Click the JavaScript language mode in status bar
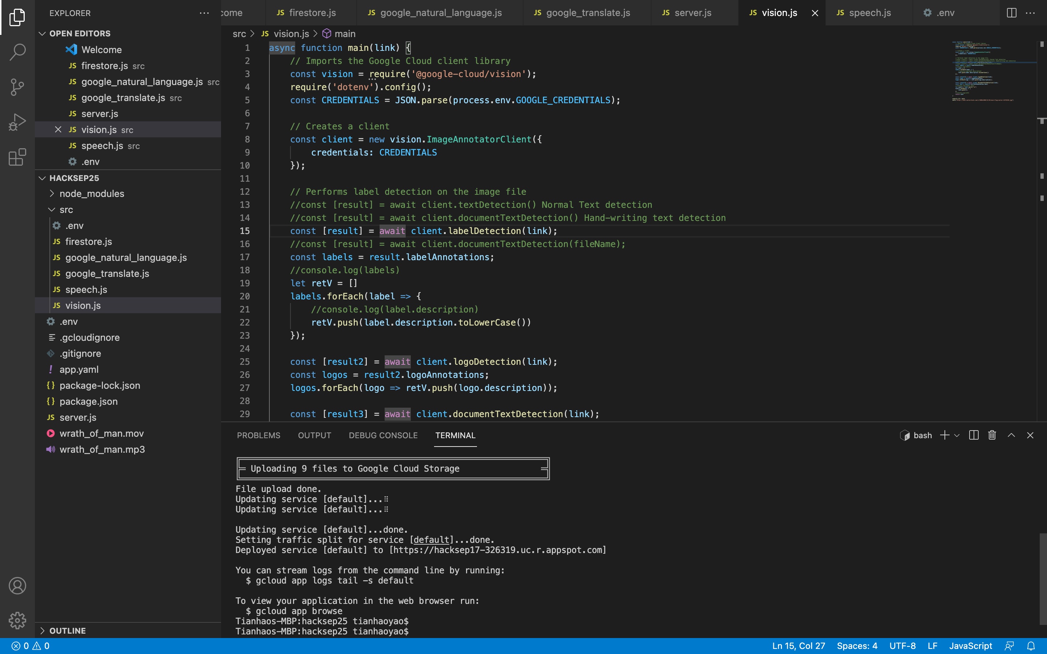This screenshot has height=654, width=1047. pyautogui.click(x=970, y=646)
